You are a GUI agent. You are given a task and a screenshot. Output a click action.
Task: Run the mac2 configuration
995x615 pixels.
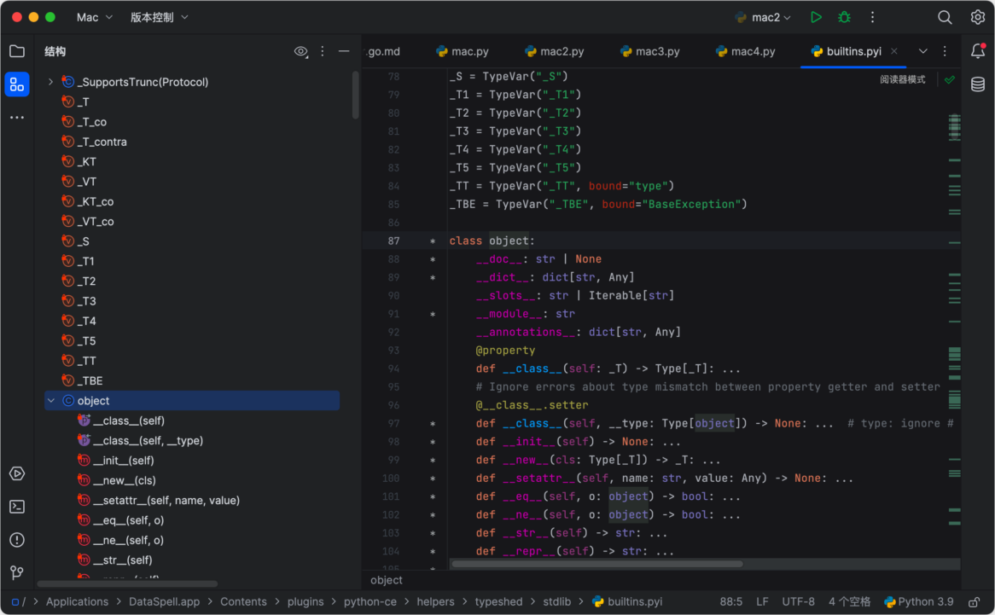[816, 17]
